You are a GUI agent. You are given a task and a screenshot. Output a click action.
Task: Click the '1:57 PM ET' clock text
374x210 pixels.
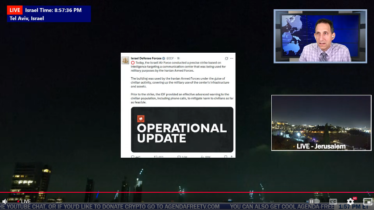(x=353, y=207)
